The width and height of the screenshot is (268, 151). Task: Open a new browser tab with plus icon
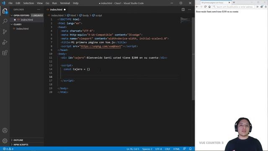click(x=234, y=3)
